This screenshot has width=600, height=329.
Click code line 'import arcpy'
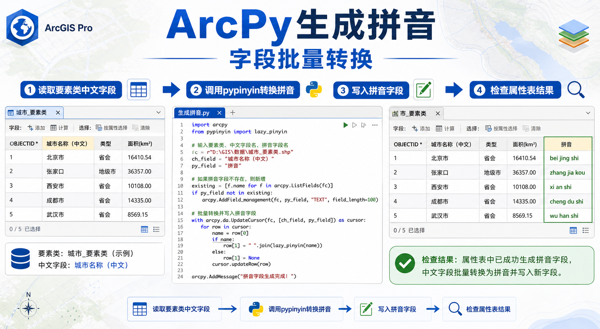point(209,125)
